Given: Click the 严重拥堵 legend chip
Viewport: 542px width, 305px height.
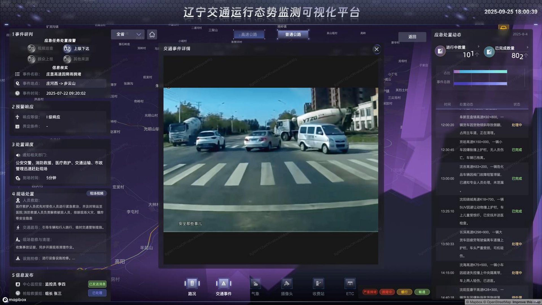Looking at the screenshot, I should (x=370, y=292).
